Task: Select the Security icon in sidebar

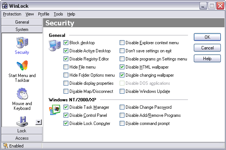Action: pos(22,42)
